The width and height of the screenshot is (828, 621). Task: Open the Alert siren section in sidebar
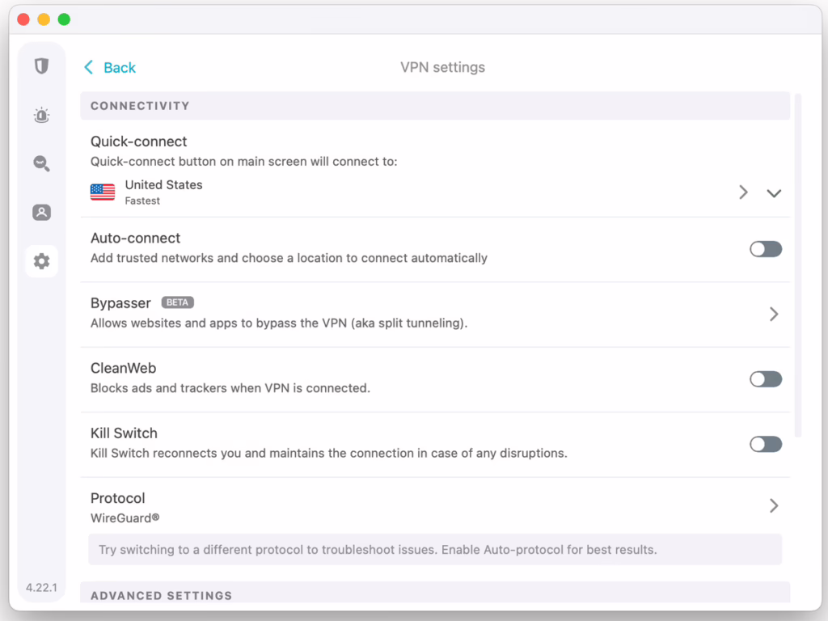coord(42,115)
